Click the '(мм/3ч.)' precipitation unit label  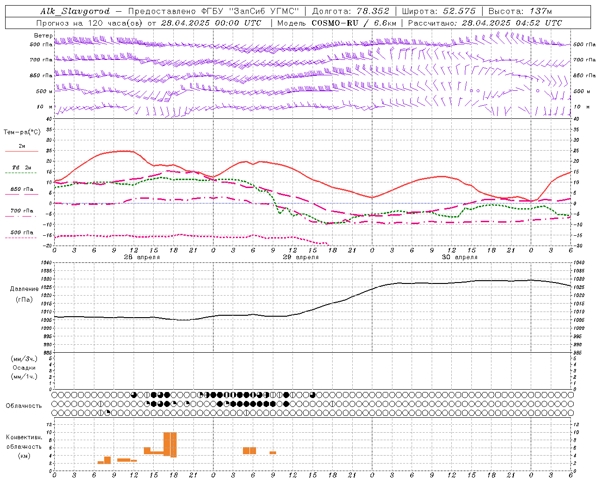24,359
